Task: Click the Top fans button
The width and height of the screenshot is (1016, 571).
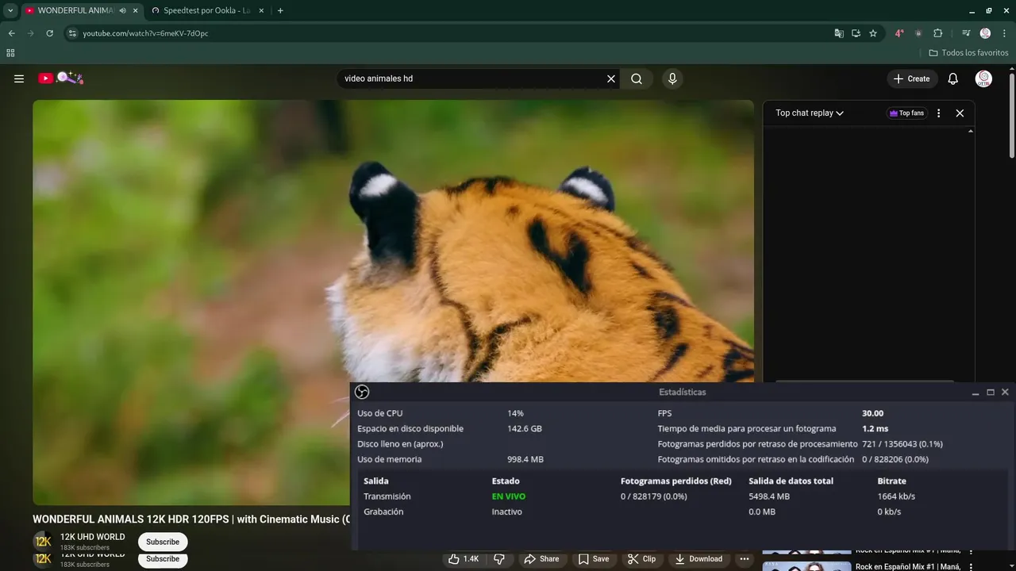Action: coord(906,113)
